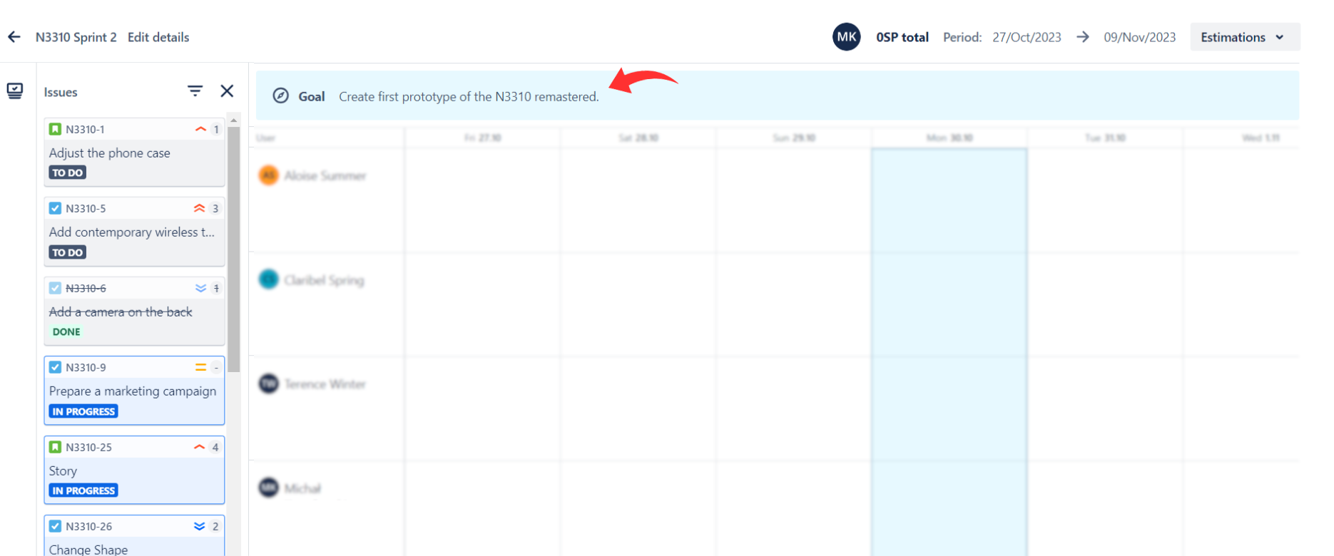Click Claribel Spring avatar
The image size is (1334, 556).
[268, 279]
